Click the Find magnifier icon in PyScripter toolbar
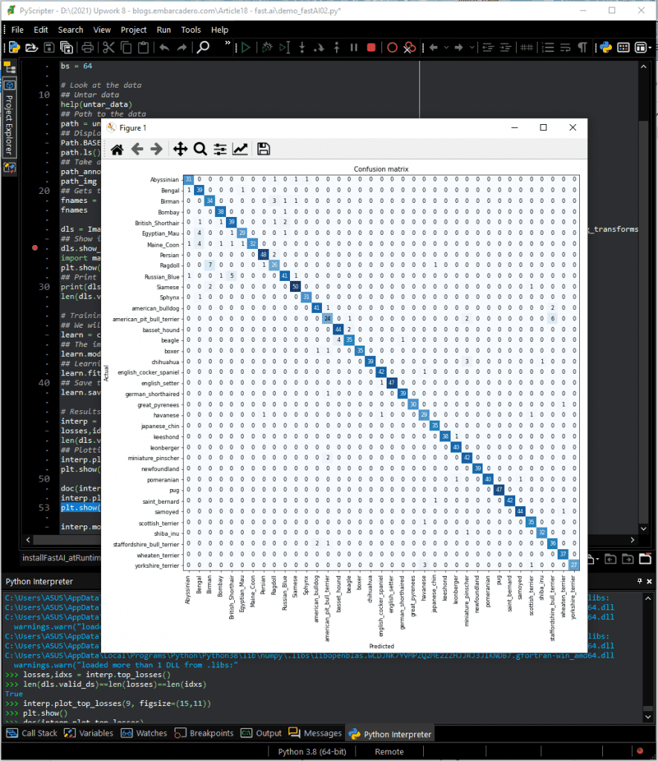658x761 pixels. tap(202, 48)
